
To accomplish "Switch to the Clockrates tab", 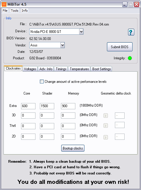I will click(x=13, y=68).
